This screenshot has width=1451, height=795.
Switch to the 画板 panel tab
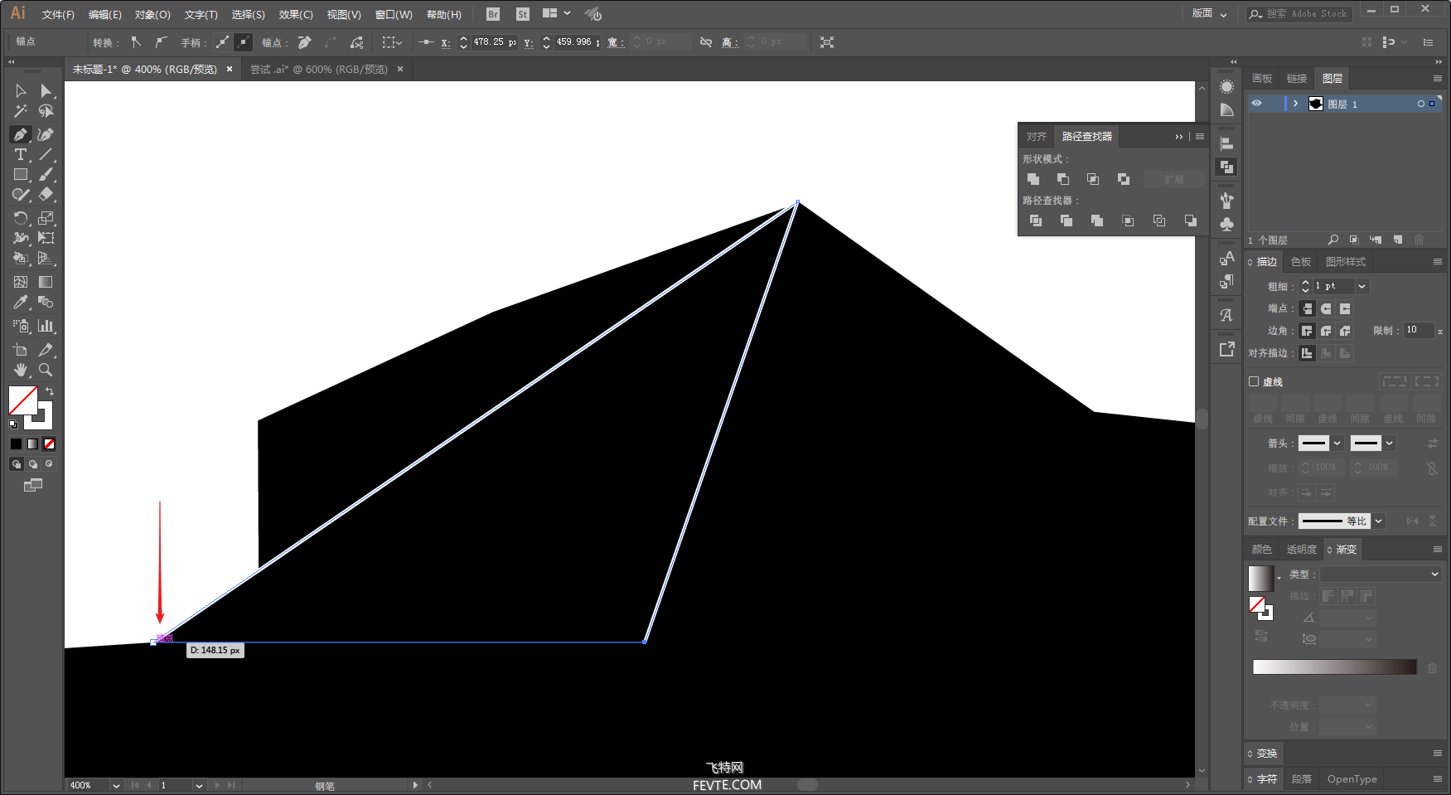pyautogui.click(x=1262, y=79)
